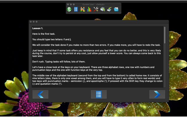Click the "Lesson 1." heading
This screenshot has height=117, width=187.
click(38, 29)
